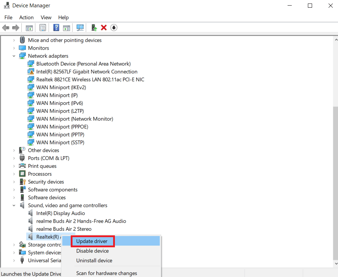This screenshot has height=277, width=338.
Task: Open the File menu
Action: [8, 17]
